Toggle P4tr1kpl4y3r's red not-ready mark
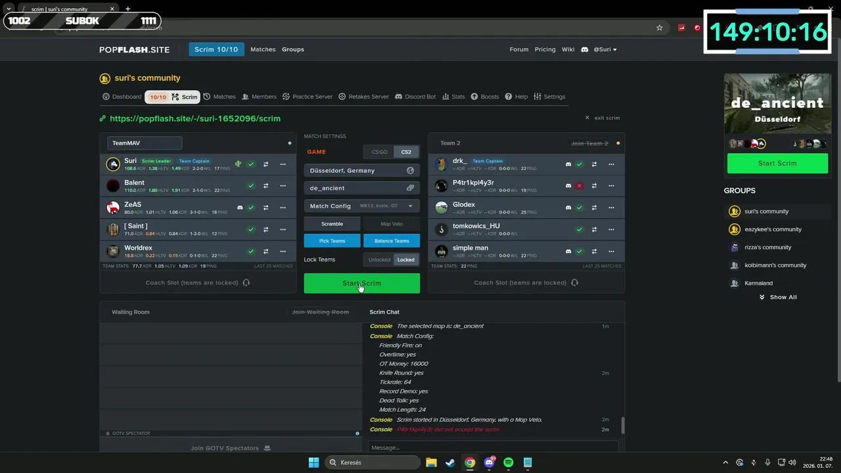Image resolution: width=841 pixels, height=473 pixels. [x=580, y=186]
